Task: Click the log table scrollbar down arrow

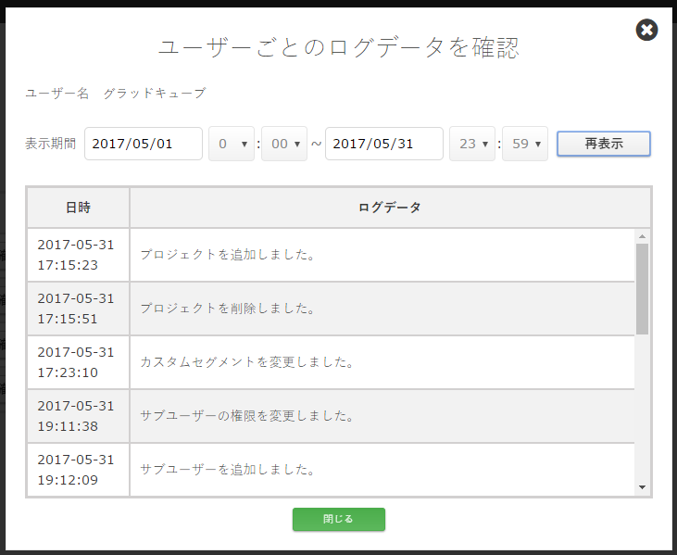Action: [x=642, y=487]
